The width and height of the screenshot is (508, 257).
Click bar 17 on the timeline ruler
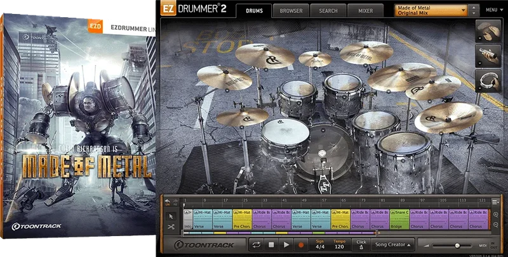225,201
